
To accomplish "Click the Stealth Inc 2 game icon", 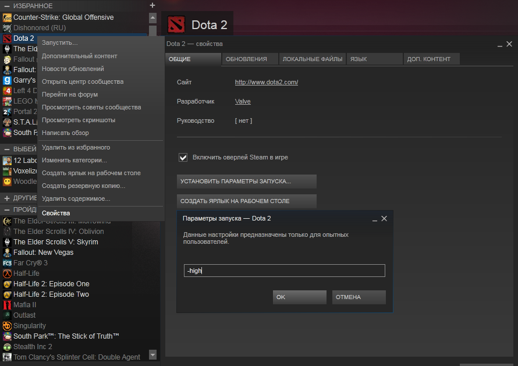I will click(x=7, y=347).
